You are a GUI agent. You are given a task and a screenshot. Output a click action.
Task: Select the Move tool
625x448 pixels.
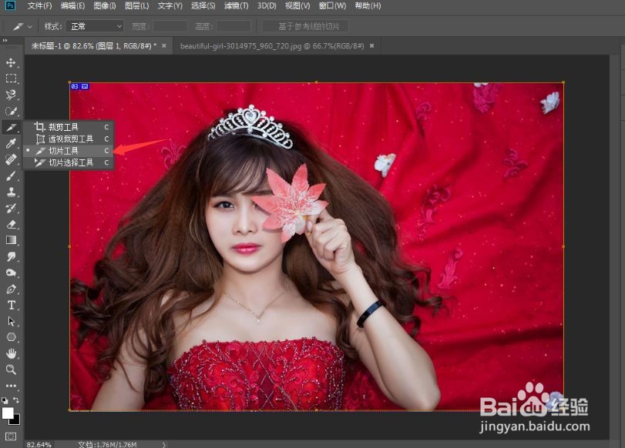click(11, 62)
